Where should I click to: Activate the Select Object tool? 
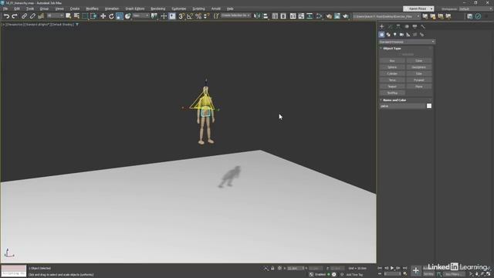pos(69,16)
